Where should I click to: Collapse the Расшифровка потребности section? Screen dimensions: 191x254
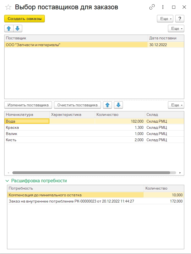[7, 181]
